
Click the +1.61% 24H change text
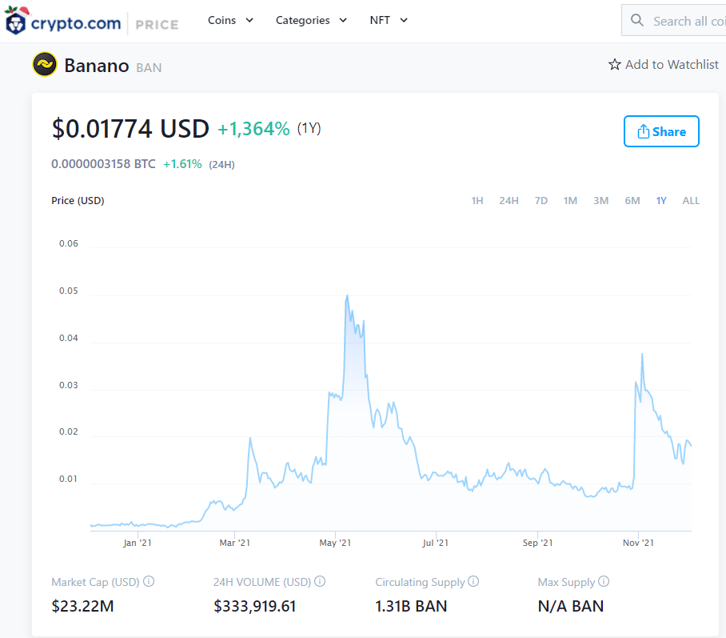[182, 164]
